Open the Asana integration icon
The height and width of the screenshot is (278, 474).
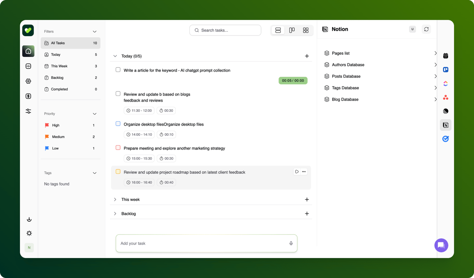(445, 97)
